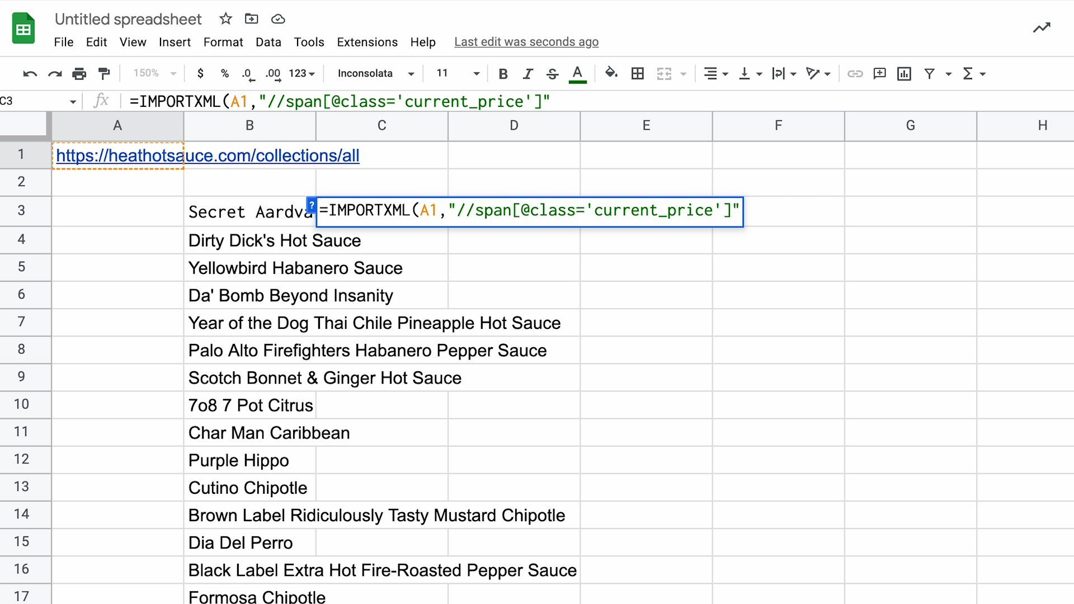Click the Print icon
Viewport: 1074px width, 604px height.
pos(79,73)
